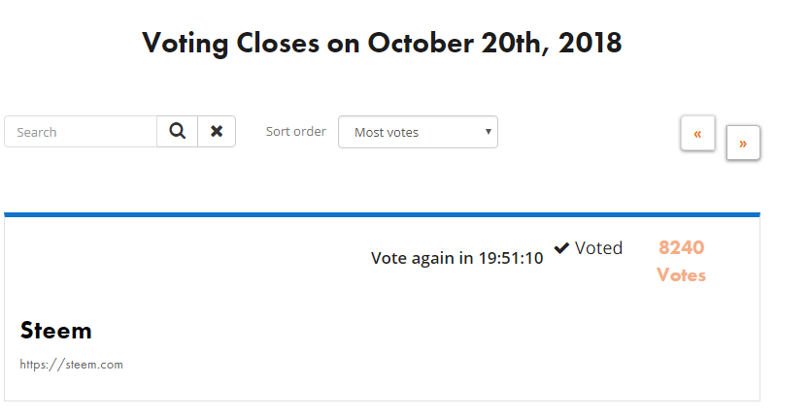Go to next page with » icon
Screen dimensions: 810x416
(743, 143)
